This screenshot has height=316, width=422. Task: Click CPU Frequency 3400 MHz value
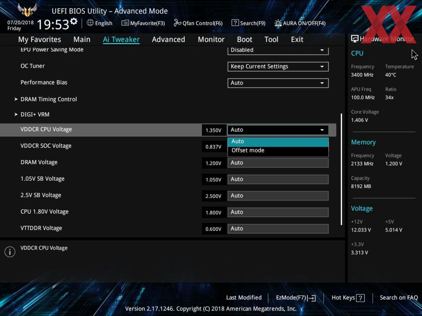pos(362,75)
